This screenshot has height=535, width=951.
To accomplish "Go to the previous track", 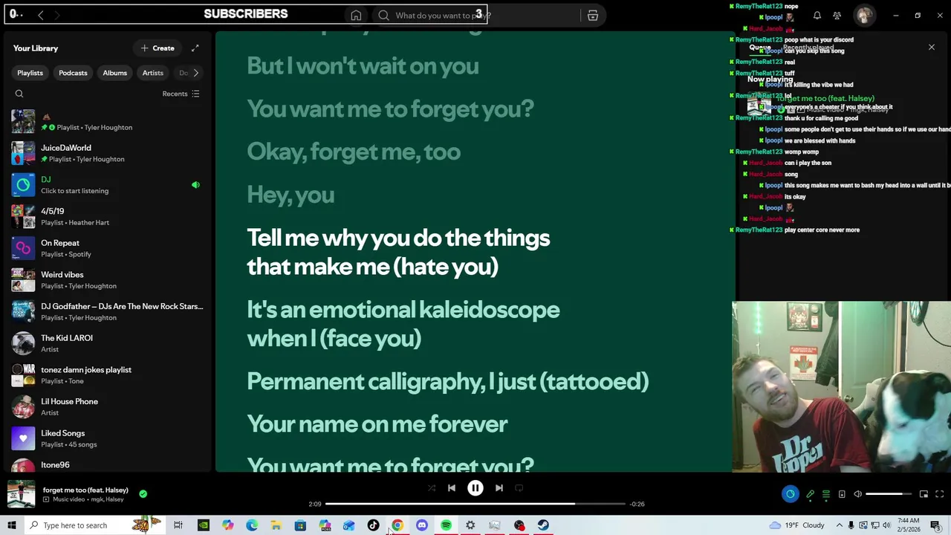I will [x=452, y=488].
